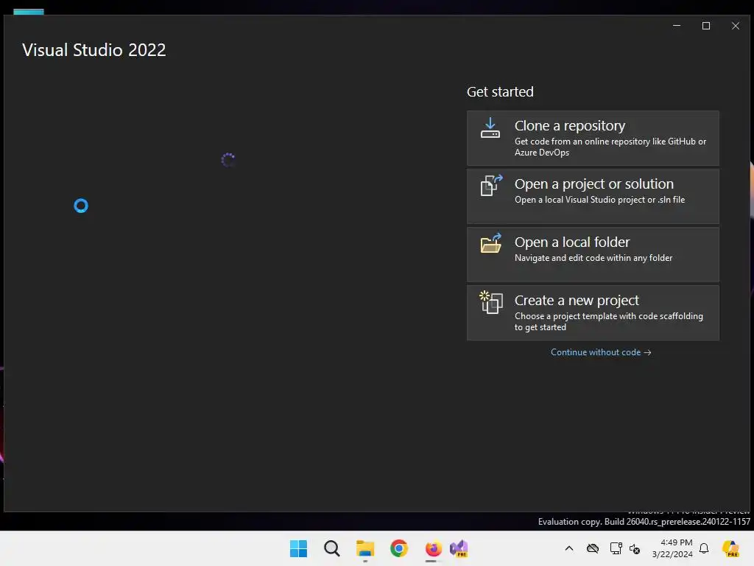This screenshot has width=754, height=566.
Task: Select Open a local folder option
Action: tap(593, 254)
